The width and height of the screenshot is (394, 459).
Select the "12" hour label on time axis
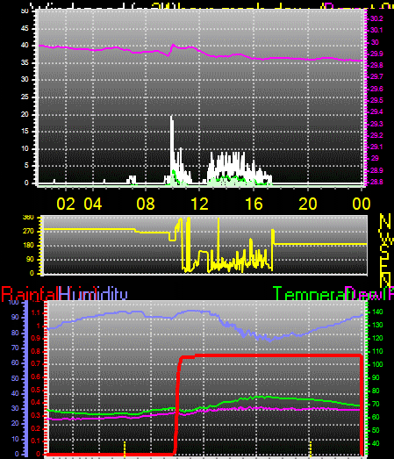[x=199, y=204]
